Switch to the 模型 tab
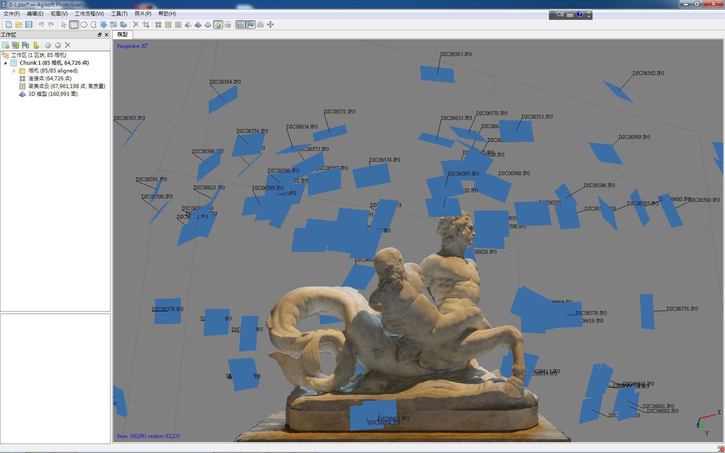 tap(123, 35)
